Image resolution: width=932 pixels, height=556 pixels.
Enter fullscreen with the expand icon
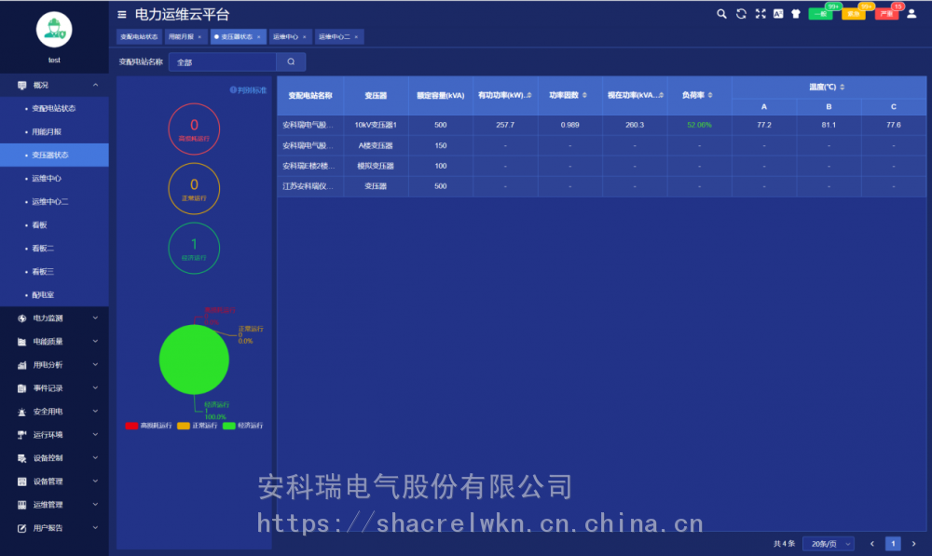point(760,14)
